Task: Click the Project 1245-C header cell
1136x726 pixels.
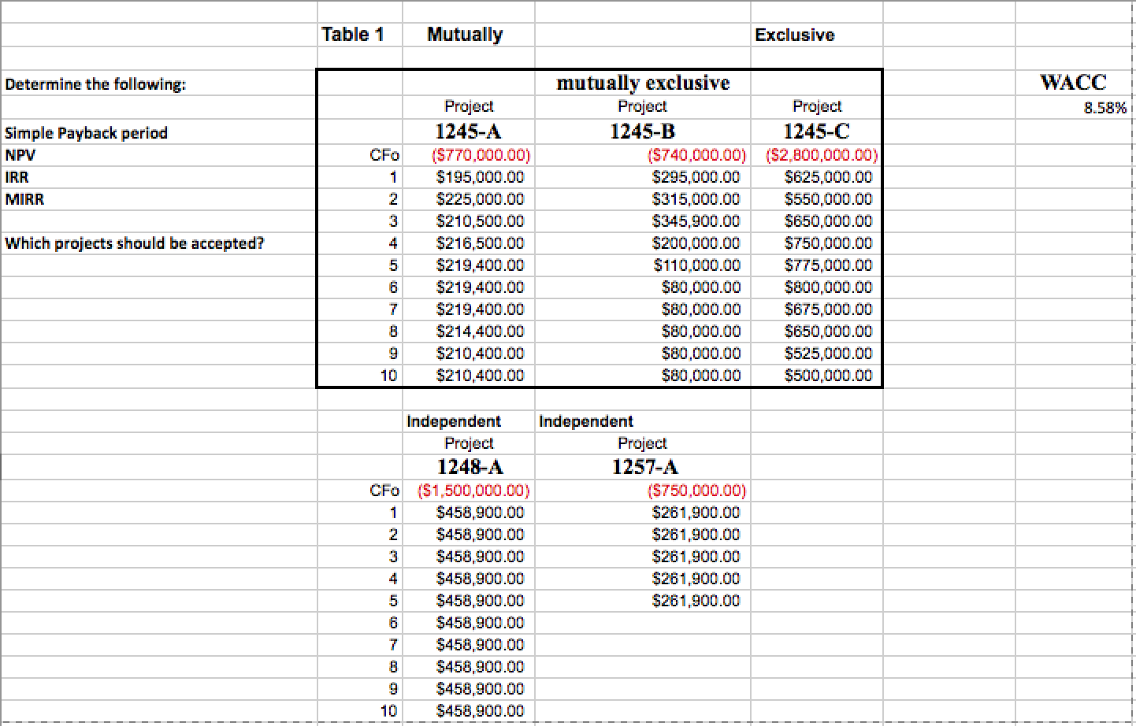Action: click(x=816, y=131)
